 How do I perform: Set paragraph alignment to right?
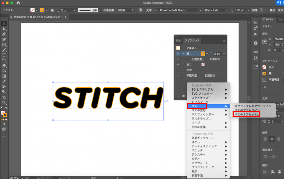click(278, 139)
